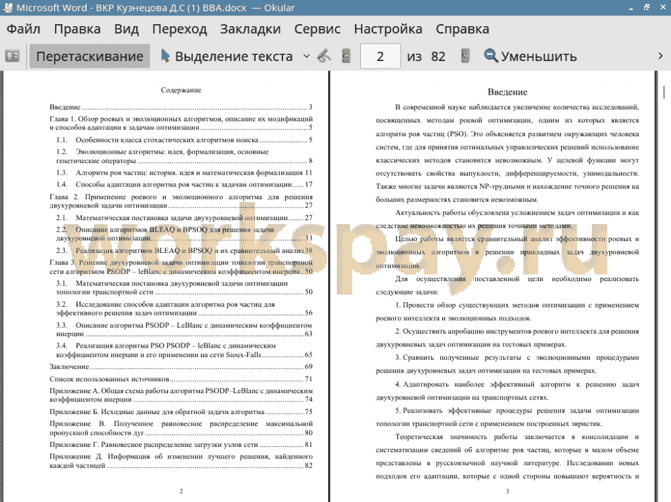Click entry "1.2. Эволюционные алгоритмы"

coord(185,156)
